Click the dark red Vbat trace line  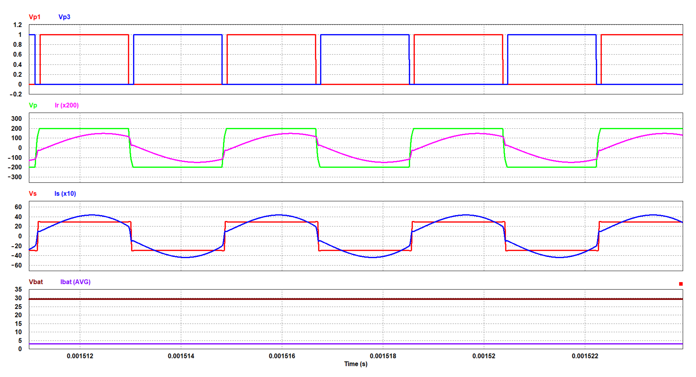click(351, 299)
